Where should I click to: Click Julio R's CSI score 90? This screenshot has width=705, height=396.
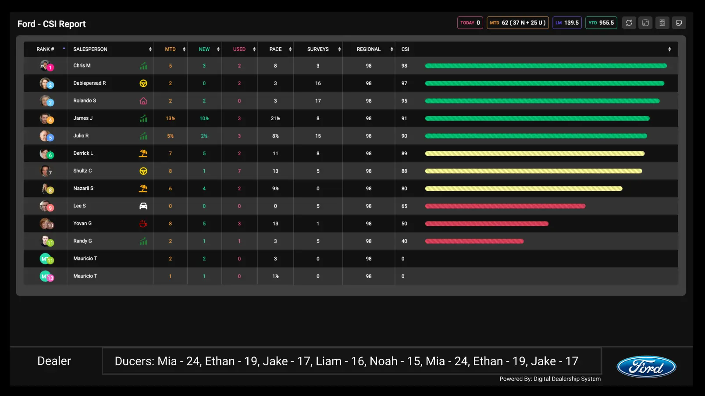click(404, 136)
